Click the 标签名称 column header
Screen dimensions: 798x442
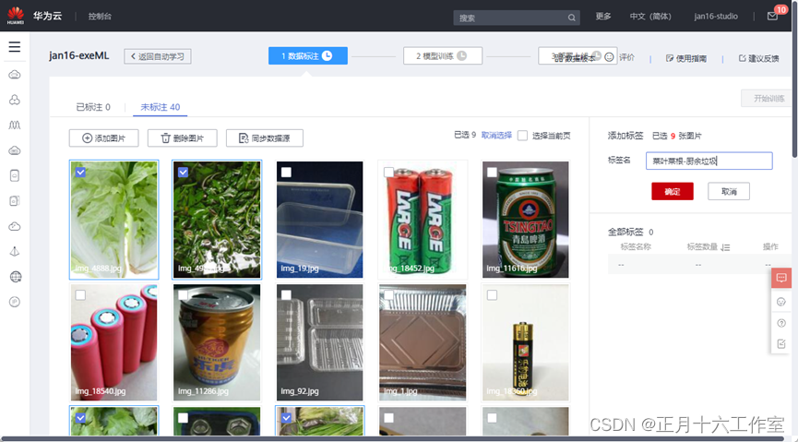[x=636, y=247]
